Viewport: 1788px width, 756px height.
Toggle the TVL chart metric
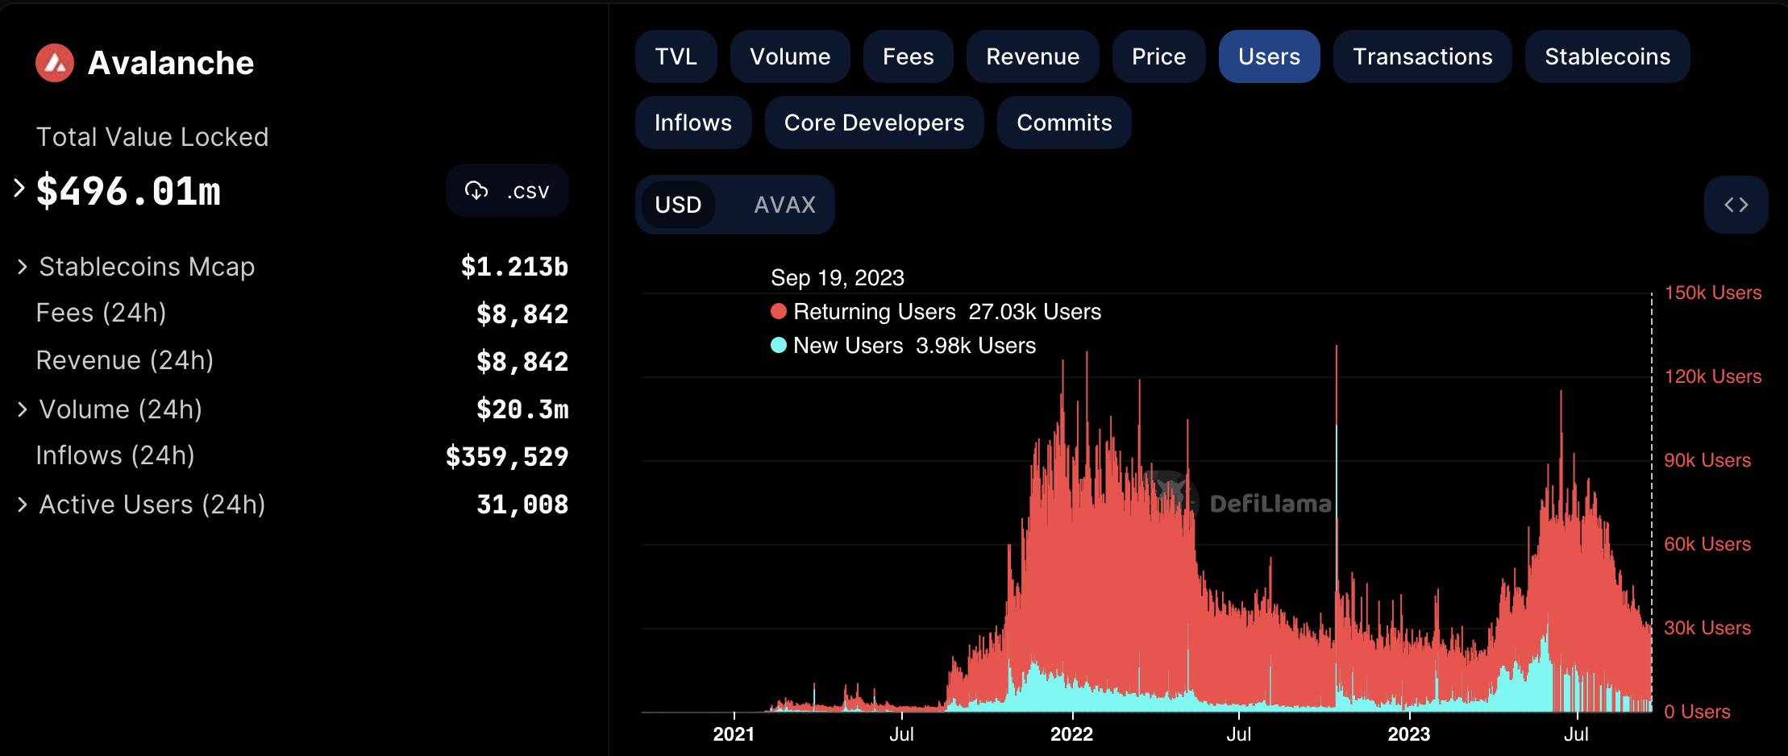click(676, 56)
